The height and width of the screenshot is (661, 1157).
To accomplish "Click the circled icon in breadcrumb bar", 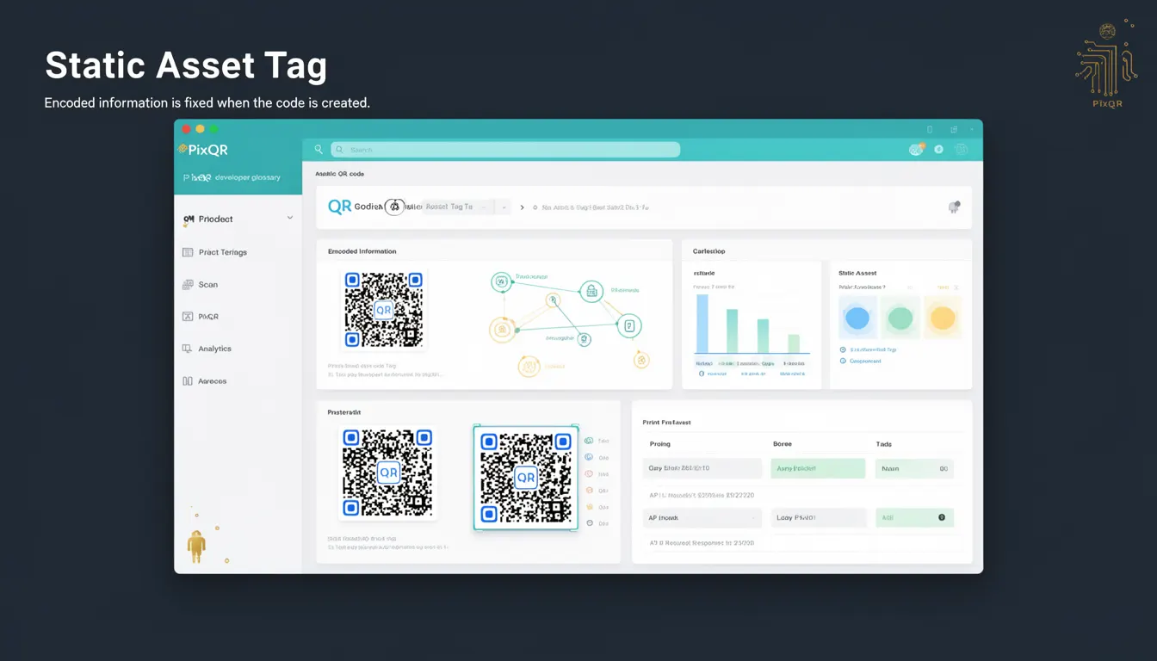I will (394, 207).
